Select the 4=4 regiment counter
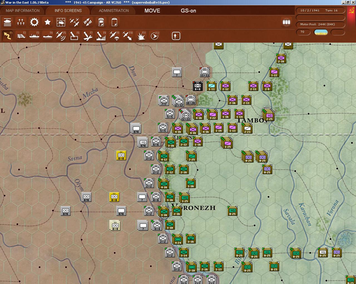Image resolution: width=356 pixels, height=284 pixels. click(x=157, y=225)
